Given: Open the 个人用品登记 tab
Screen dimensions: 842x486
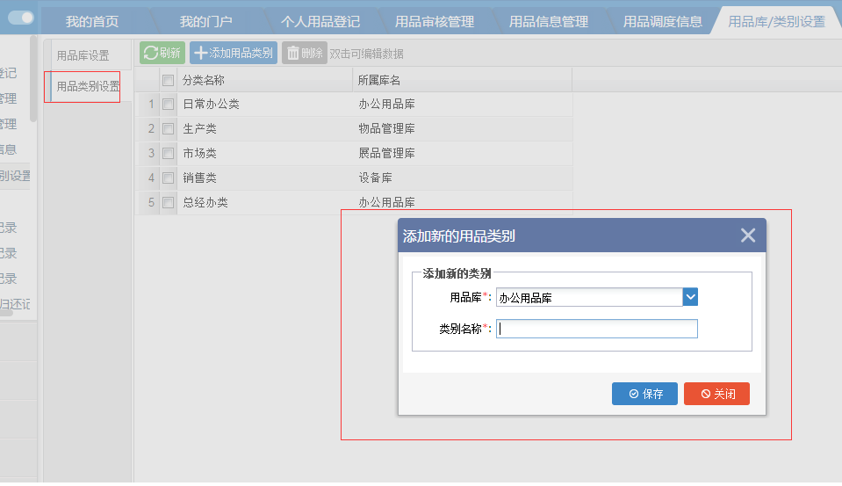Looking at the screenshot, I should click(x=320, y=22).
